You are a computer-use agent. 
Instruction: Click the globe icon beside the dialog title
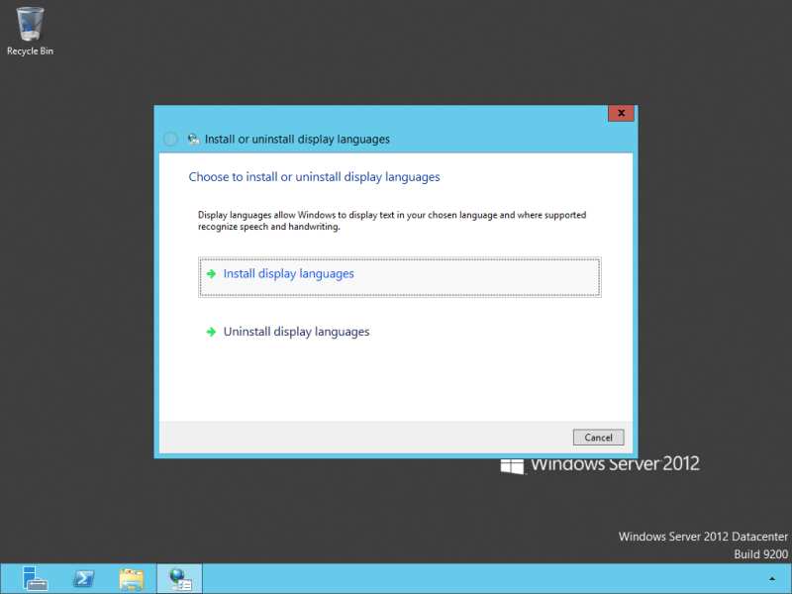tap(193, 139)
